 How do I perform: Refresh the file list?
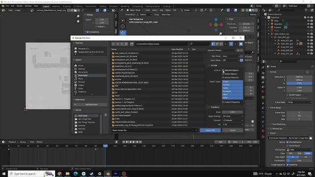click(126, 44)
